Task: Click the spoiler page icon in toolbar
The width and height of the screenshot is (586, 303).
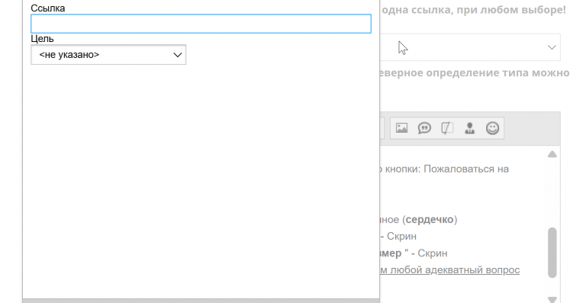Action: click(447, 128)
